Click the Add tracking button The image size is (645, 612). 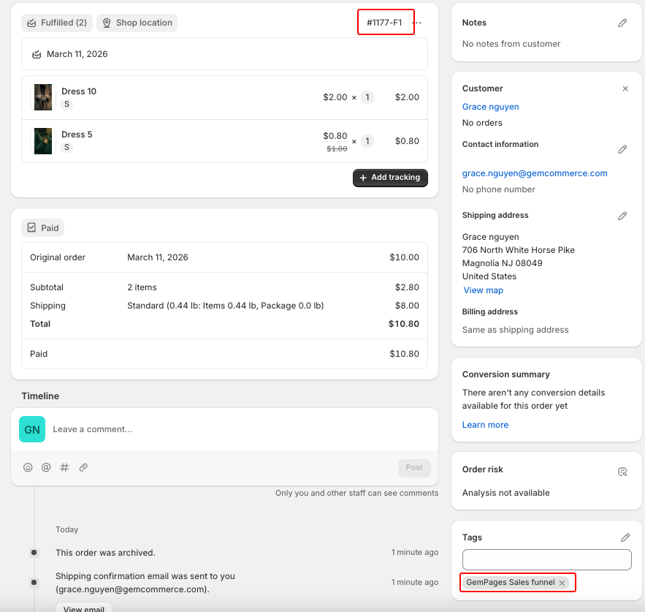coord(390,178)
